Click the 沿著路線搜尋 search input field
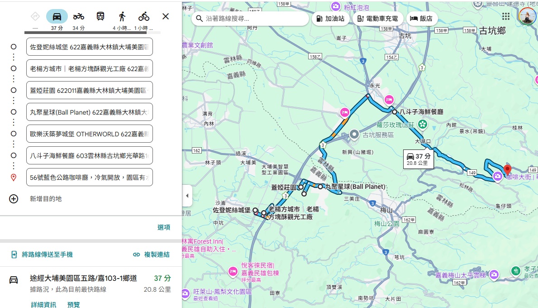 tap(251, 19)
